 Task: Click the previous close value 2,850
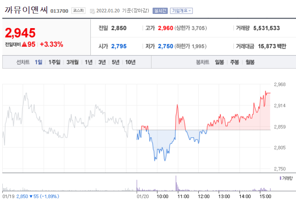click(x=119, y=28)
